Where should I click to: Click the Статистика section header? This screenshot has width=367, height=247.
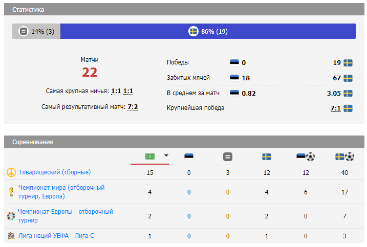click(28, 10)
